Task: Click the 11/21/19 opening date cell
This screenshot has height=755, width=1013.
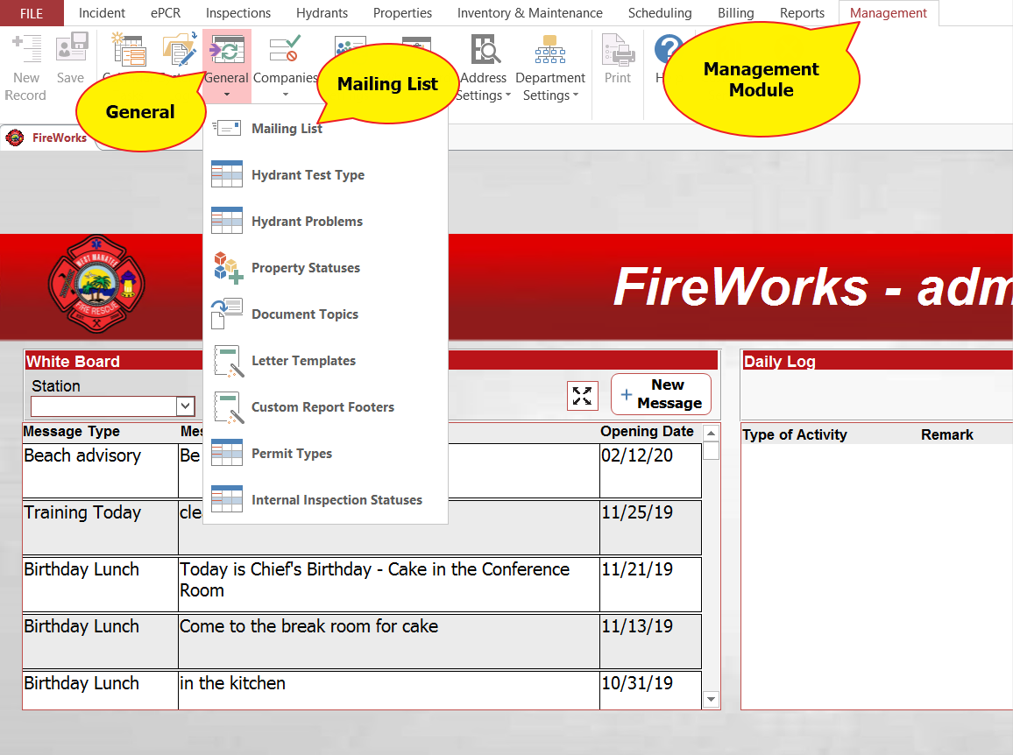Action: (650, 584)
